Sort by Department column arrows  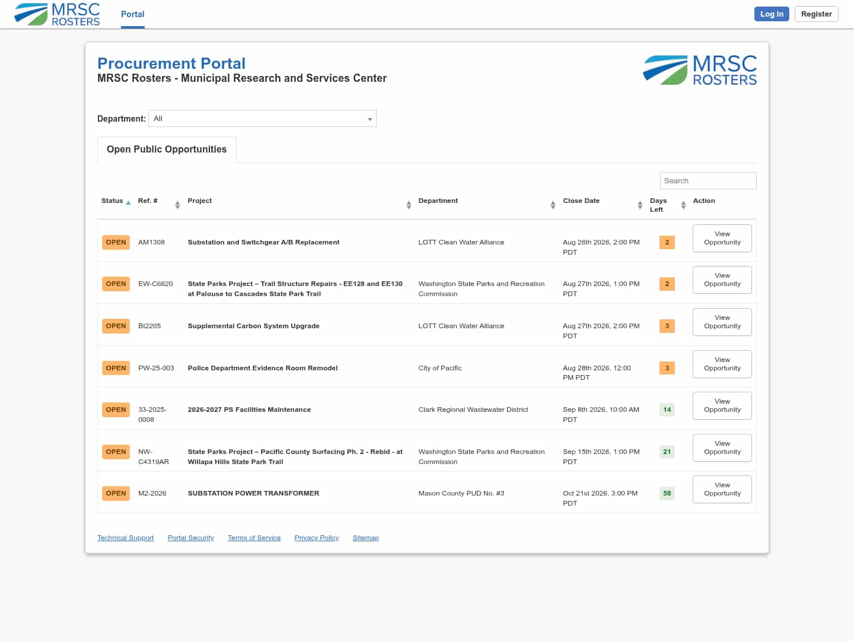pos(553,205)
